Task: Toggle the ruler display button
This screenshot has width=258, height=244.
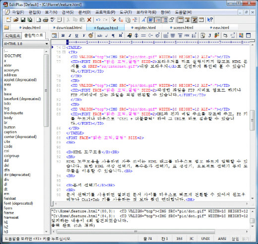Action: pos(157,20)
